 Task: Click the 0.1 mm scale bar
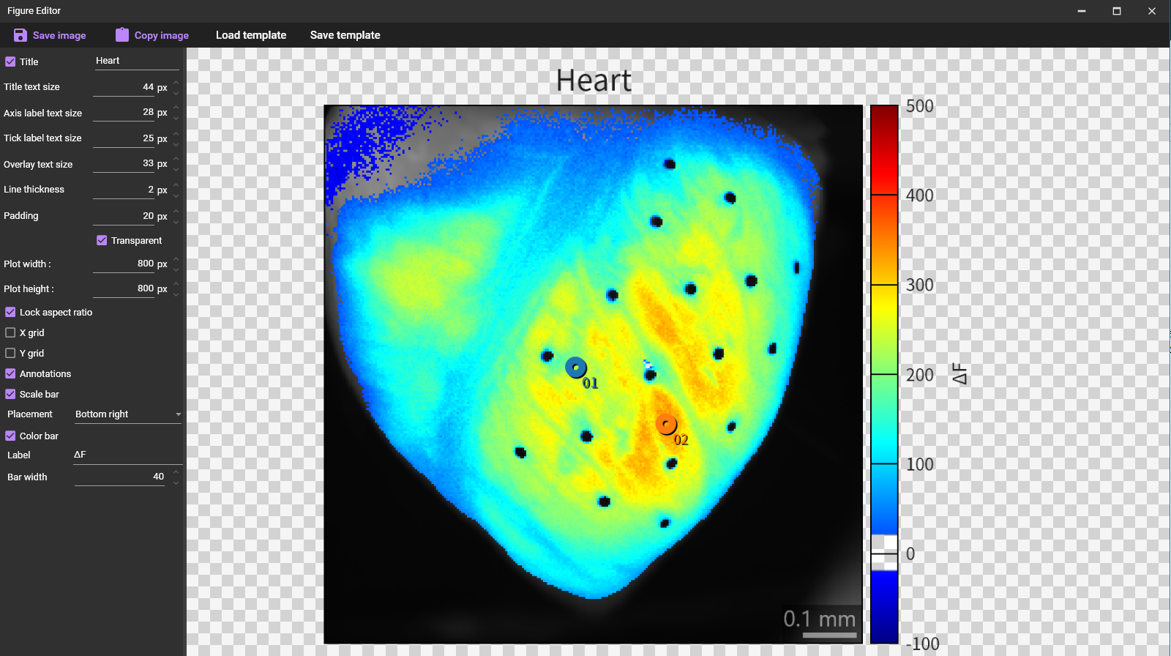point(828,635)
